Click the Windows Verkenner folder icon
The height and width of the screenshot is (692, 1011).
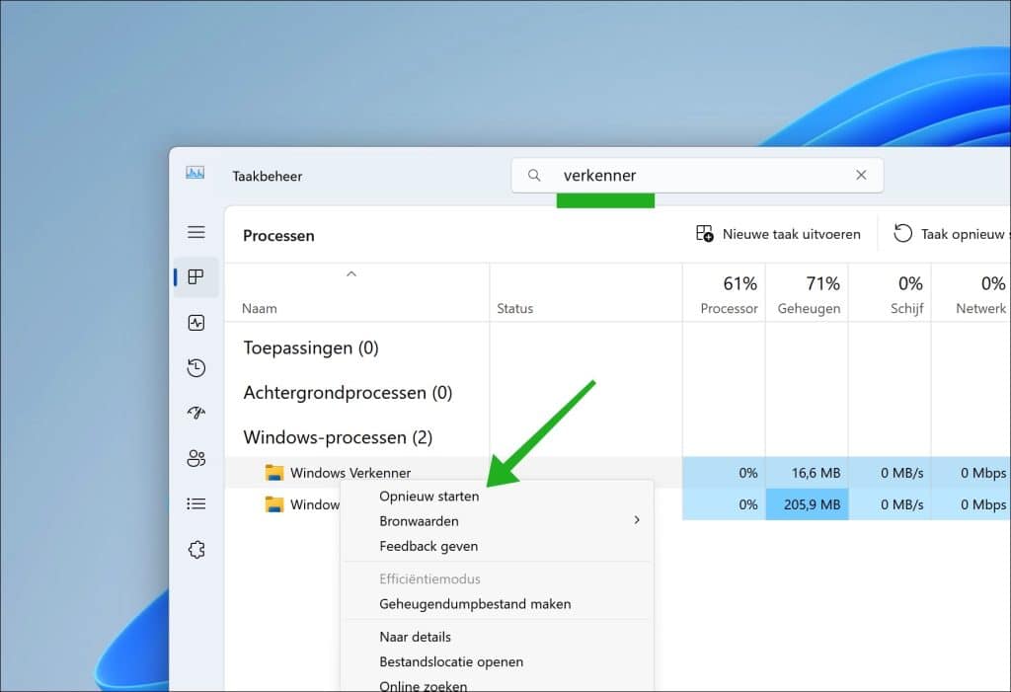pyautogui.click(x=274, y=473)
